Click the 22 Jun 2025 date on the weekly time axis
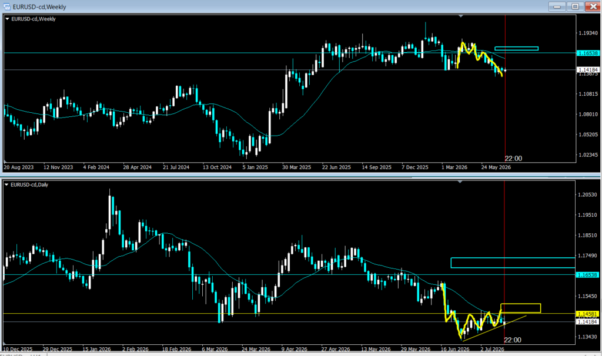This screenshot has width=602, height=356. point(336,167)
